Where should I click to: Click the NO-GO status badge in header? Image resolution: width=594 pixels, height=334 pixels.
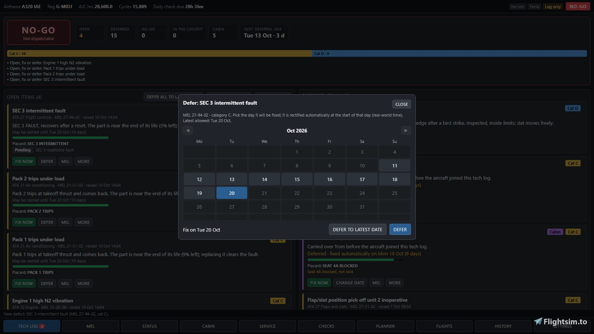tap(578, 7)
